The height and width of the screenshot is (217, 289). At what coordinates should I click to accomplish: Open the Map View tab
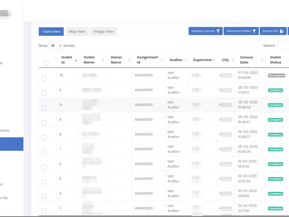coord(77,32)
